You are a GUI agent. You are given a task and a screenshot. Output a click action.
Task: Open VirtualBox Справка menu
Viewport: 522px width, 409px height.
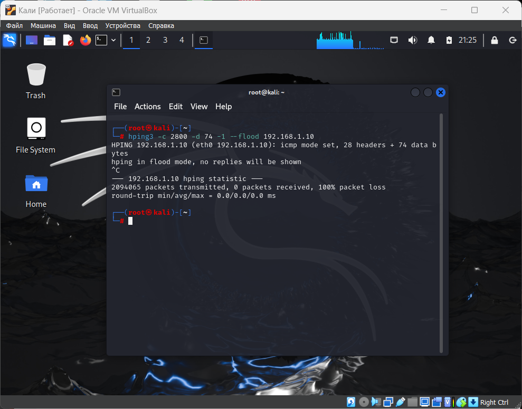(x=161, y=26)
